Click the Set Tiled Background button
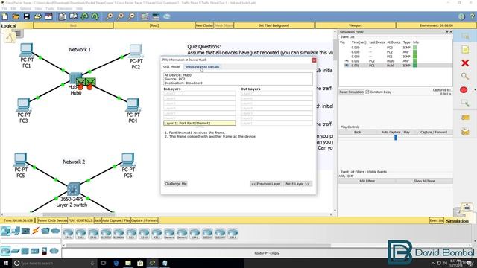The width and height of the screenshot is (477, 268). pyautogui.click(x=274, y=25)
